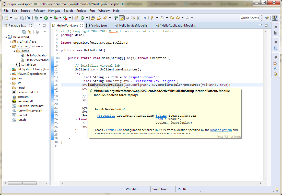The width and height of the screenshot is (282, 195).
Task: Select sv-lab.json in the resources tree
Action: tap(26, 65)
